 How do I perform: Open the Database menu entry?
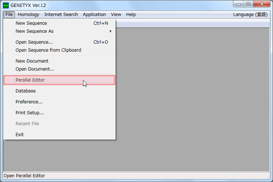[x=59, y=91]
